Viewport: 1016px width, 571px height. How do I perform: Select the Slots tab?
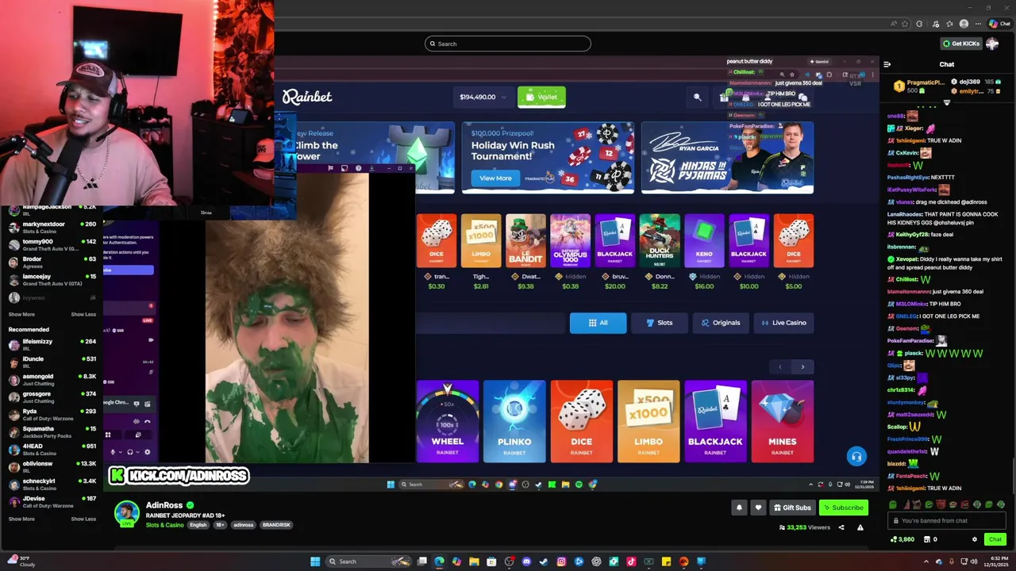tap(659, 323)
